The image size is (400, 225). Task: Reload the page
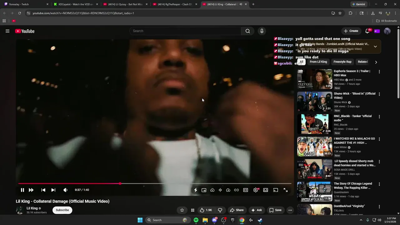click(x=19, y=13)
